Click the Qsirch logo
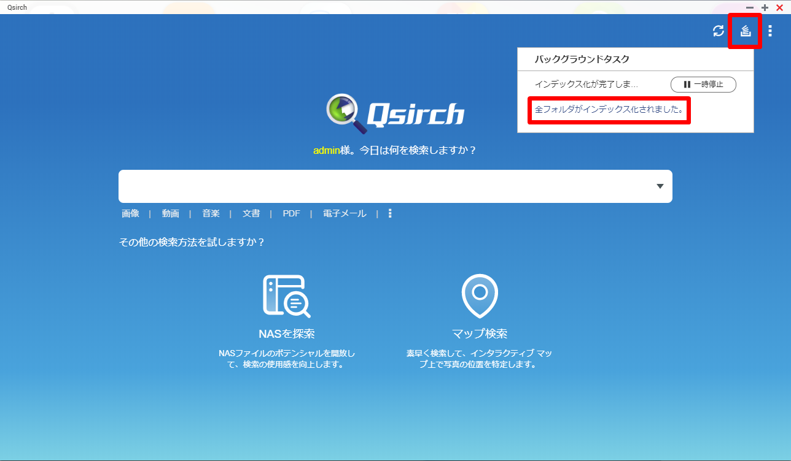Image resolution: width=791 pixels, height=461 pixels. 395,113
